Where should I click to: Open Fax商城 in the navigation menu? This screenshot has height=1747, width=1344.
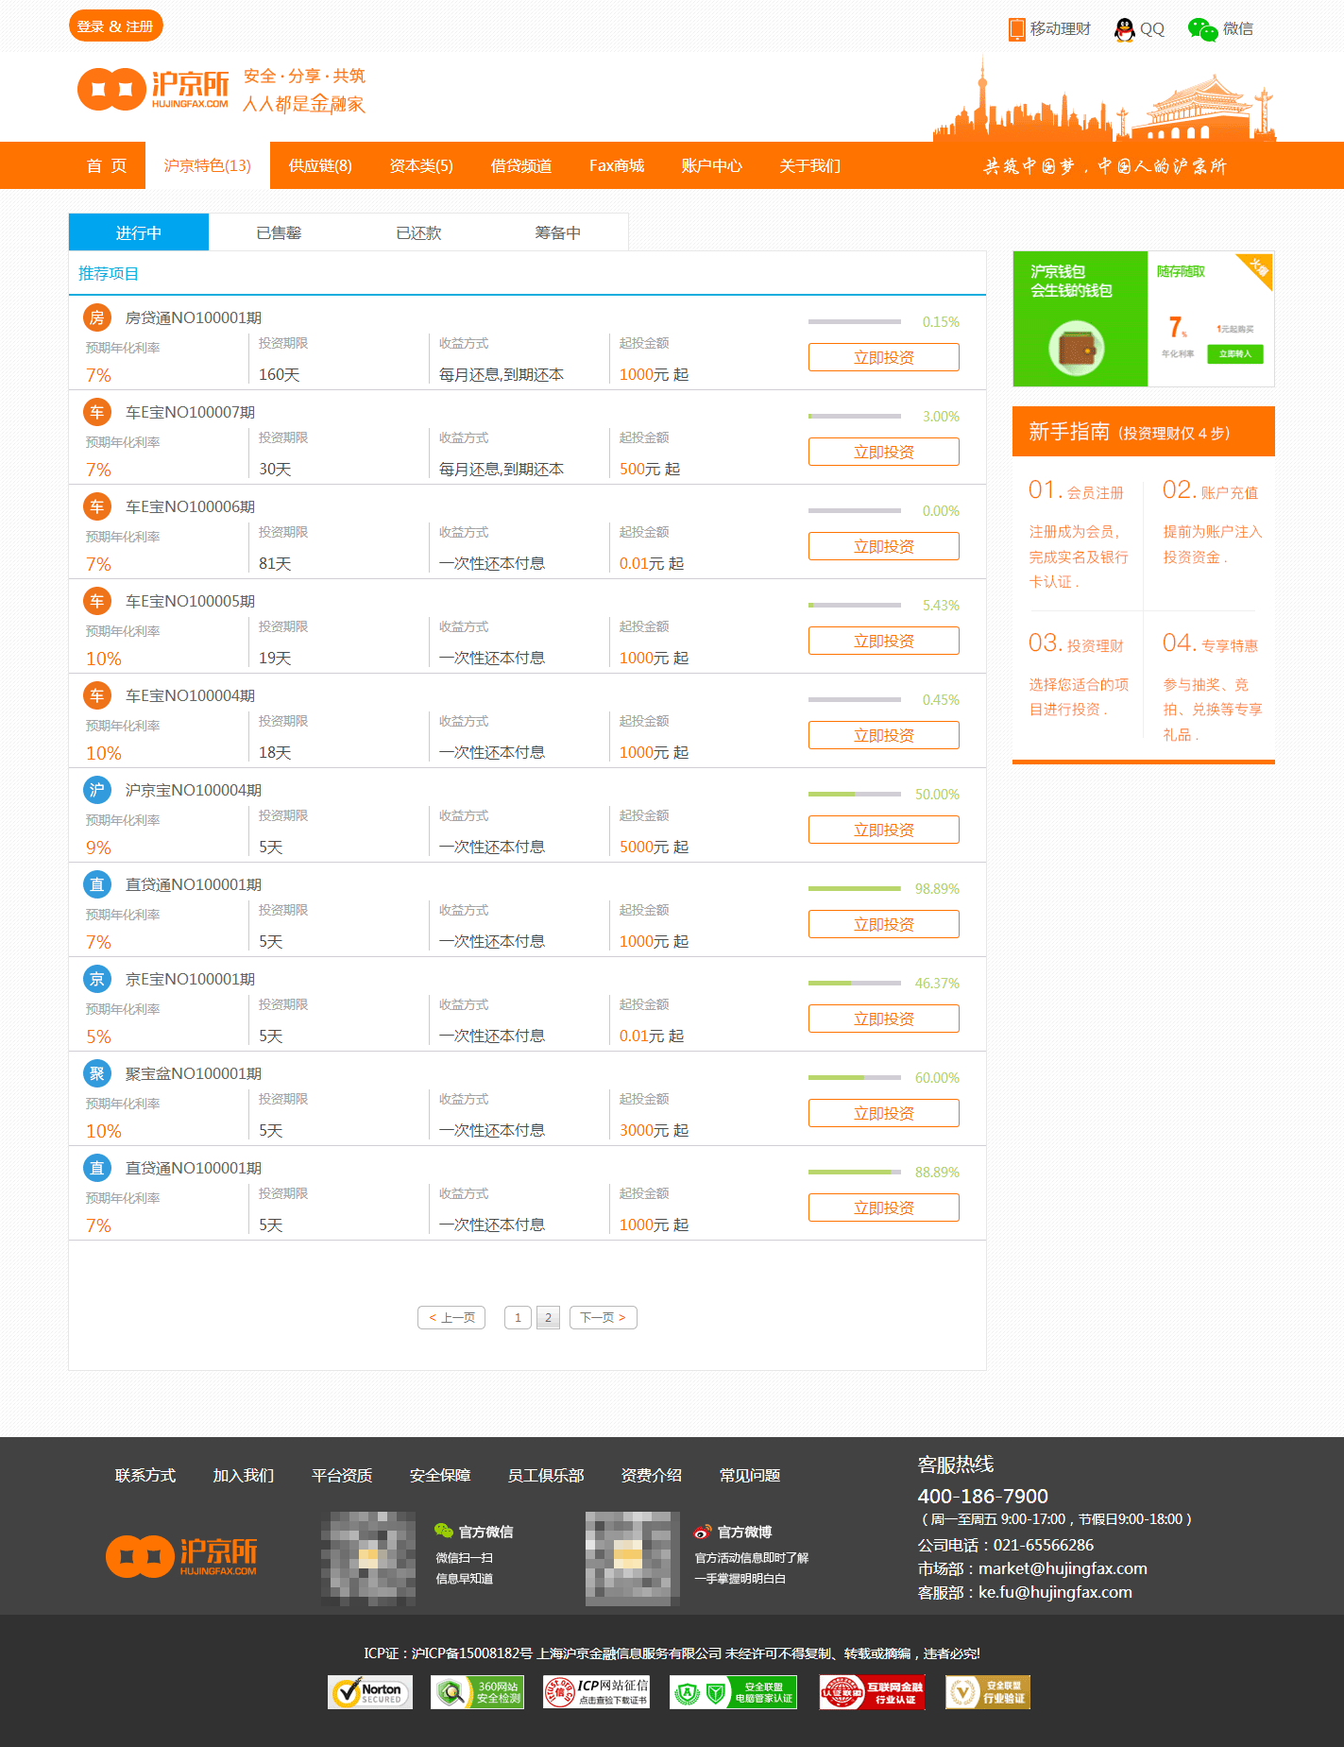tap(616, 165)
